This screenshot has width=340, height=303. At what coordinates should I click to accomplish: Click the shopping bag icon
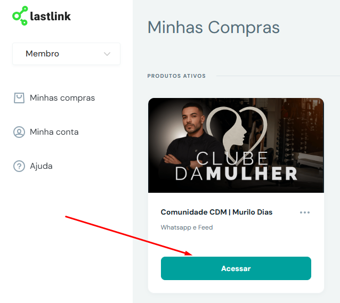click(x=19, y=98)
